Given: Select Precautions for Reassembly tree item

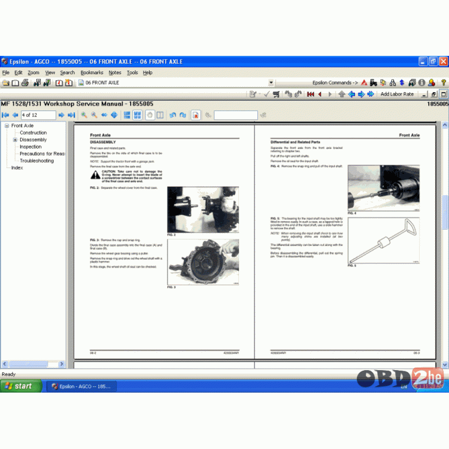Looking at the screenshot, I should pos(43,154).
